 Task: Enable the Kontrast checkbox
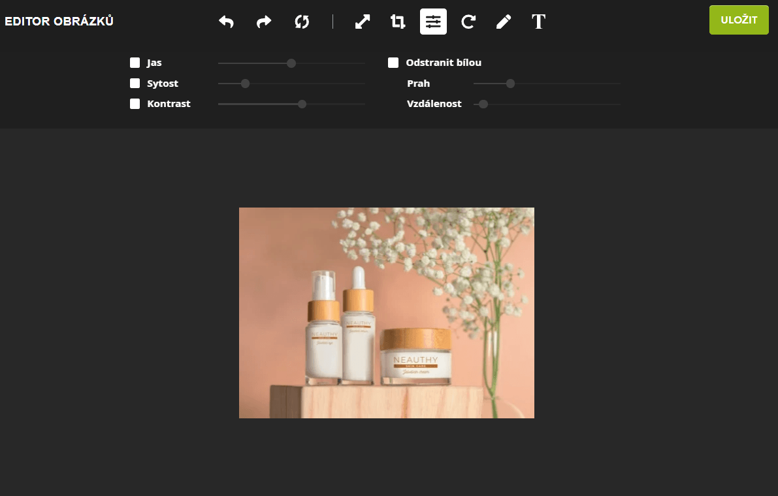135,104
